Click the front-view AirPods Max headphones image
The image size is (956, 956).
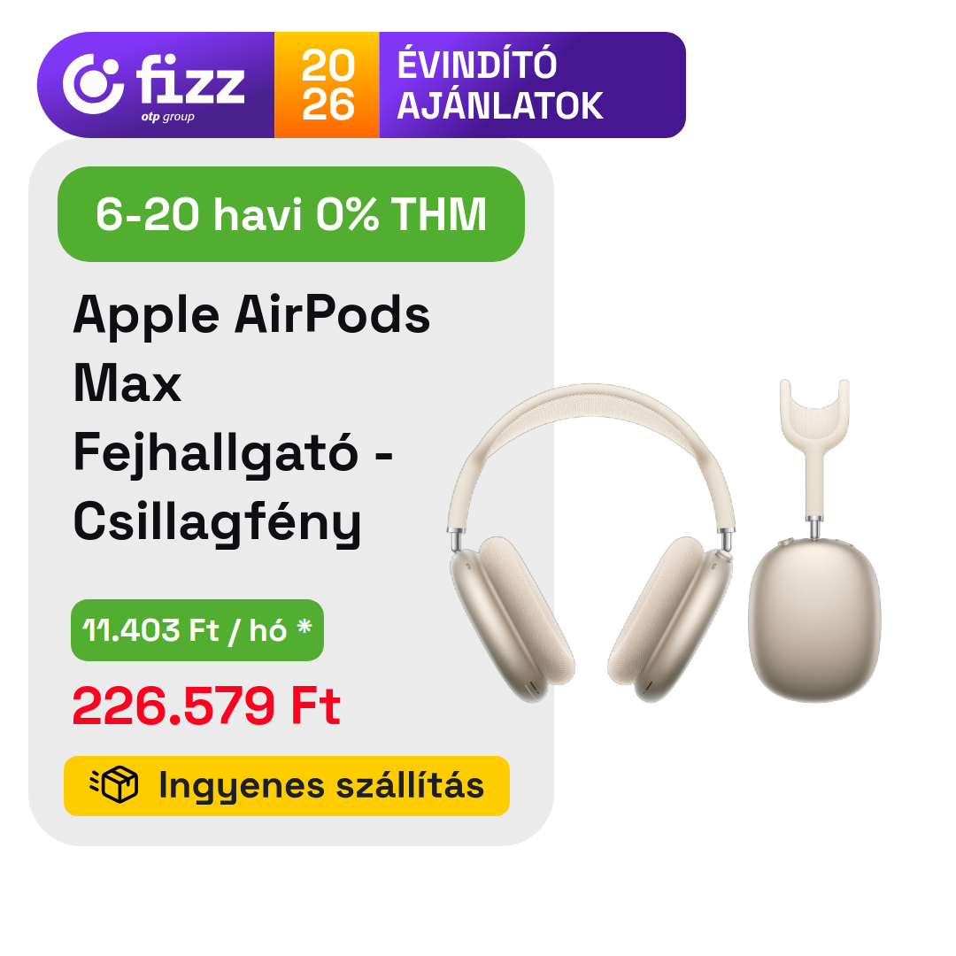(590, 543)
